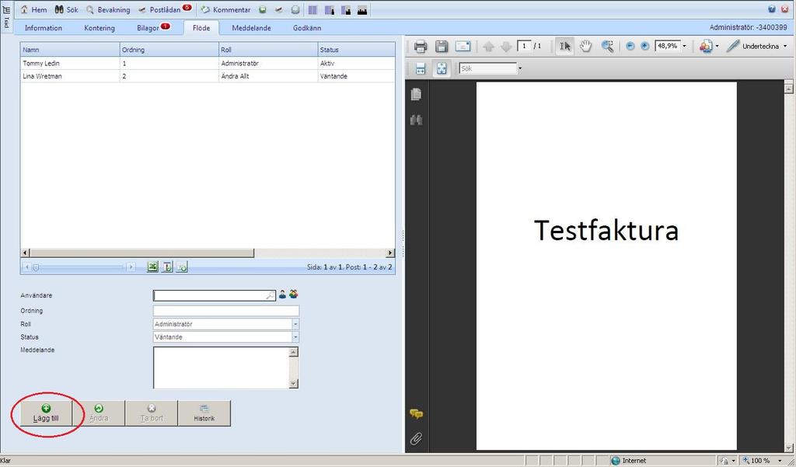Click green round icon after Kommentar
Screen dimensions: 796x467
click(x=263, y=9)
